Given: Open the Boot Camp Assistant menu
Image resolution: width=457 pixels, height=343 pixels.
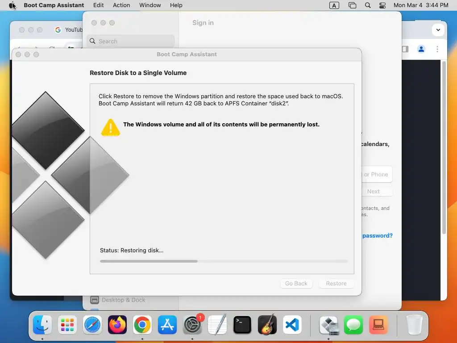Looking at the screenshot, I should [x=54, y=5].
